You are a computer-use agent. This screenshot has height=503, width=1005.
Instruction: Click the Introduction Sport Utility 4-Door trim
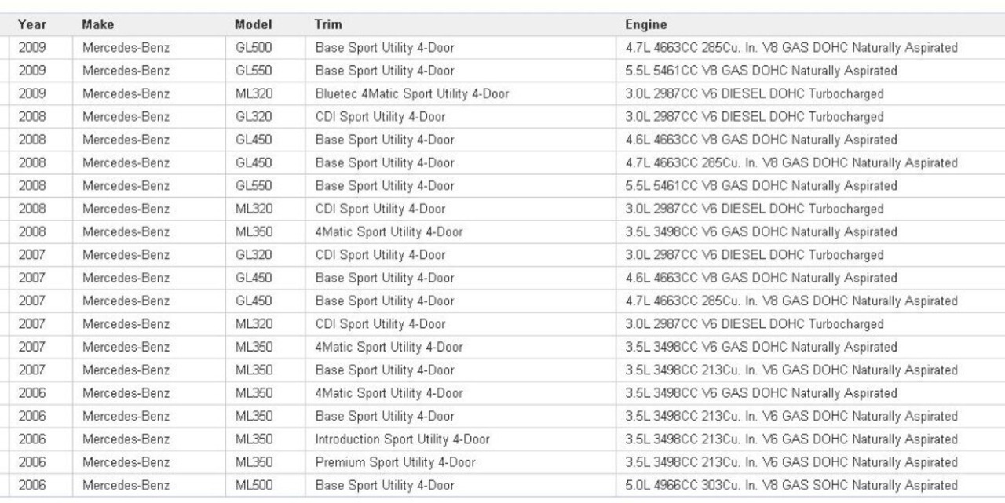[x=402, y=439]
